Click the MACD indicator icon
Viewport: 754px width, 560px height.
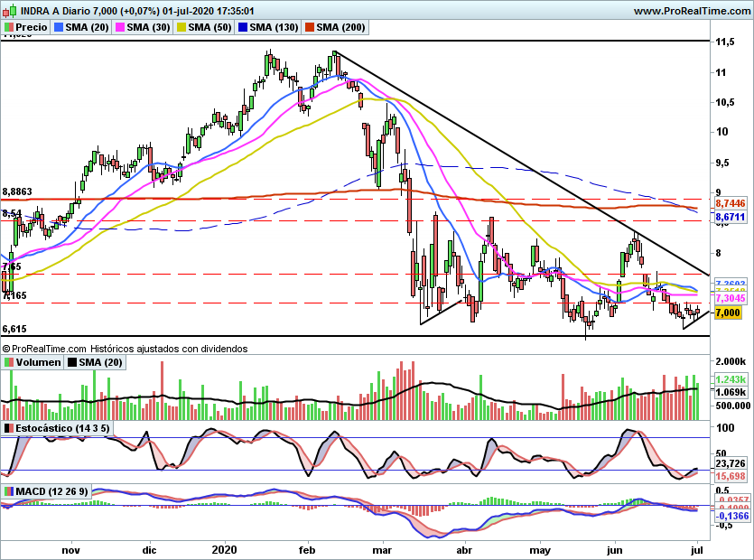tap(9, 491)
